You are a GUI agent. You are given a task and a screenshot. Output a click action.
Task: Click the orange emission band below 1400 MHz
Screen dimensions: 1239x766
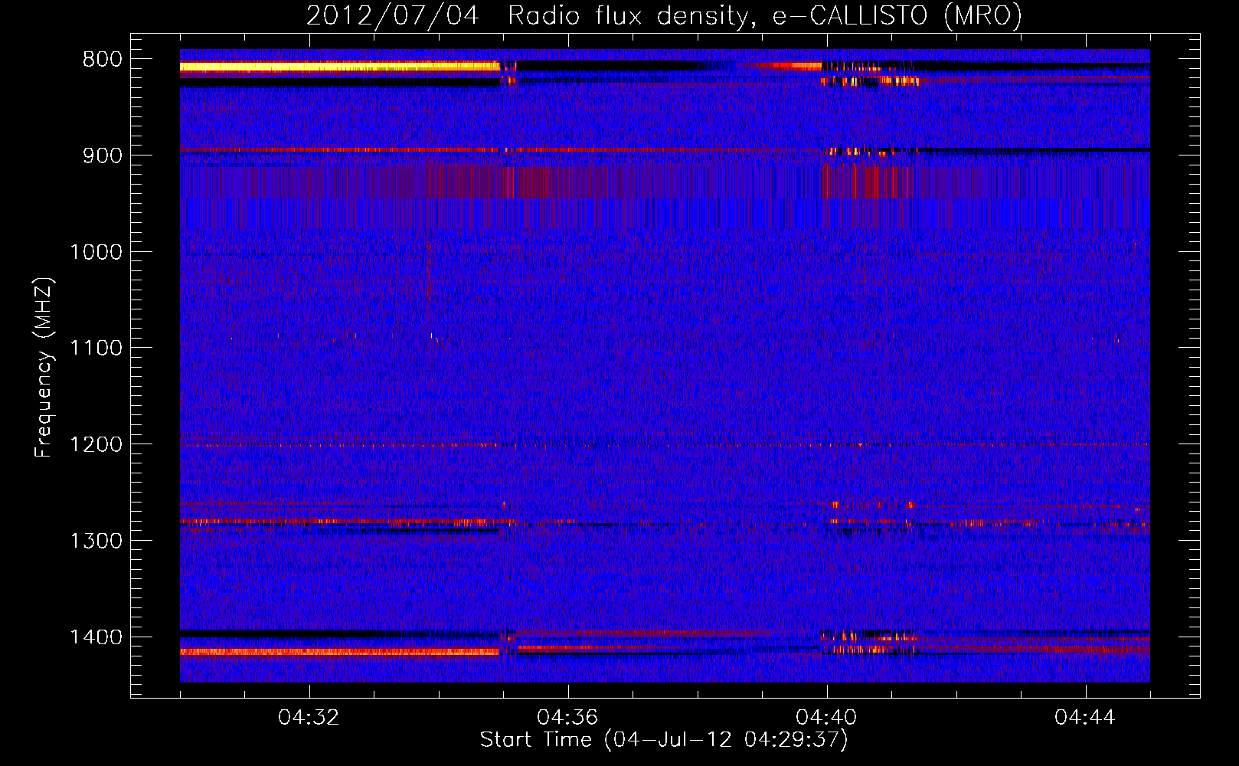coord(340,652)
